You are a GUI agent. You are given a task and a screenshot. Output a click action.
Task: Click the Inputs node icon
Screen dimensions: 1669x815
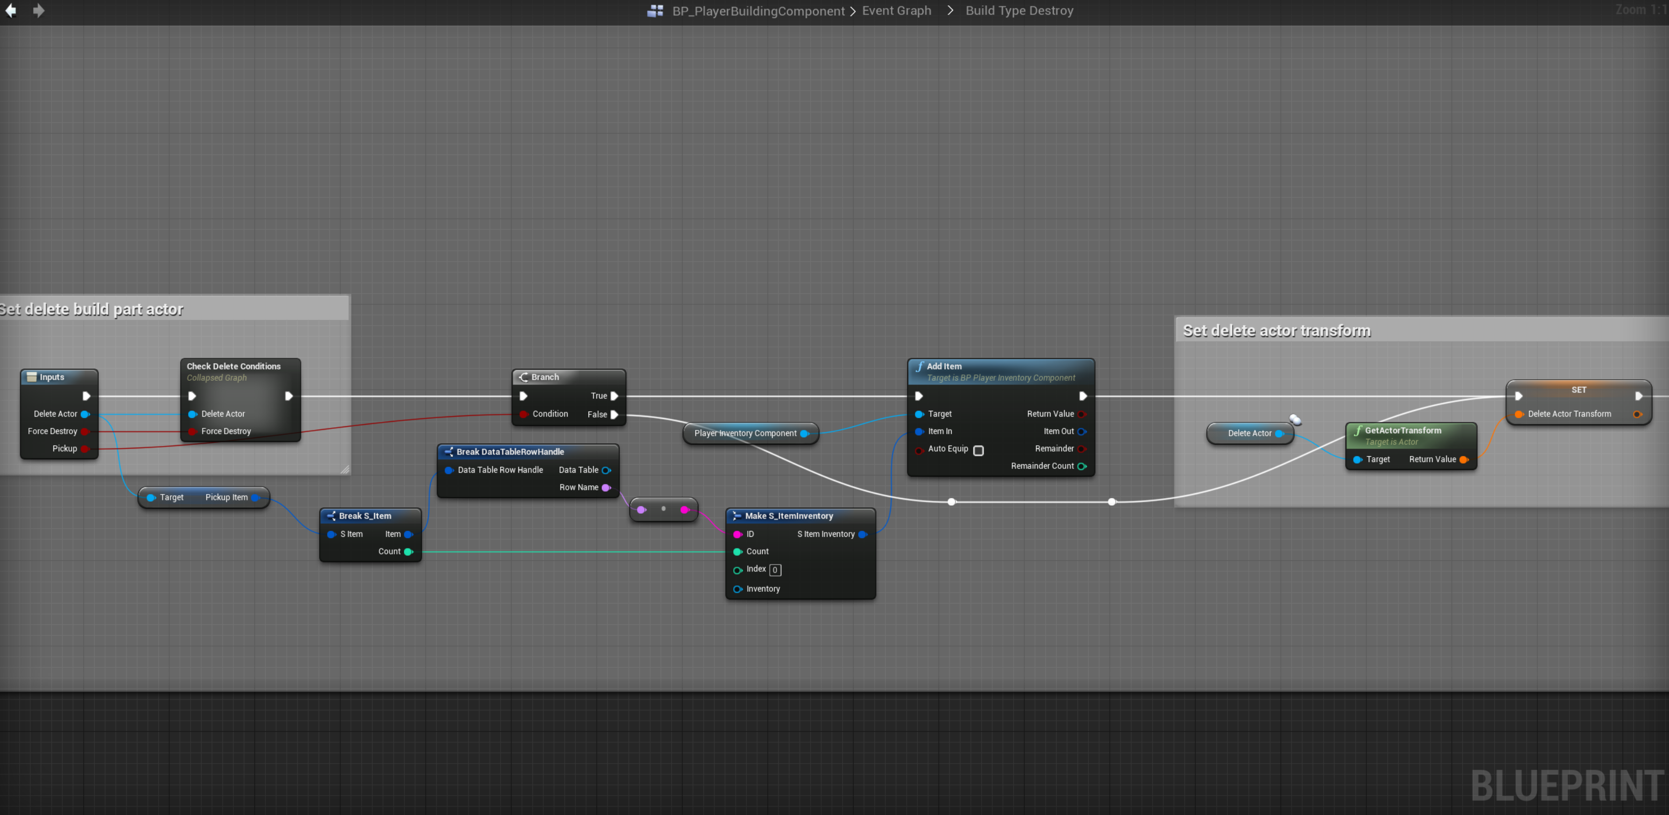pyautogui.click(x=31, y=377)
